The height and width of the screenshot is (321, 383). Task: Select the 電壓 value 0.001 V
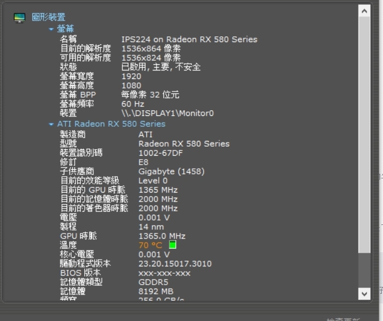tap(154, 218)
